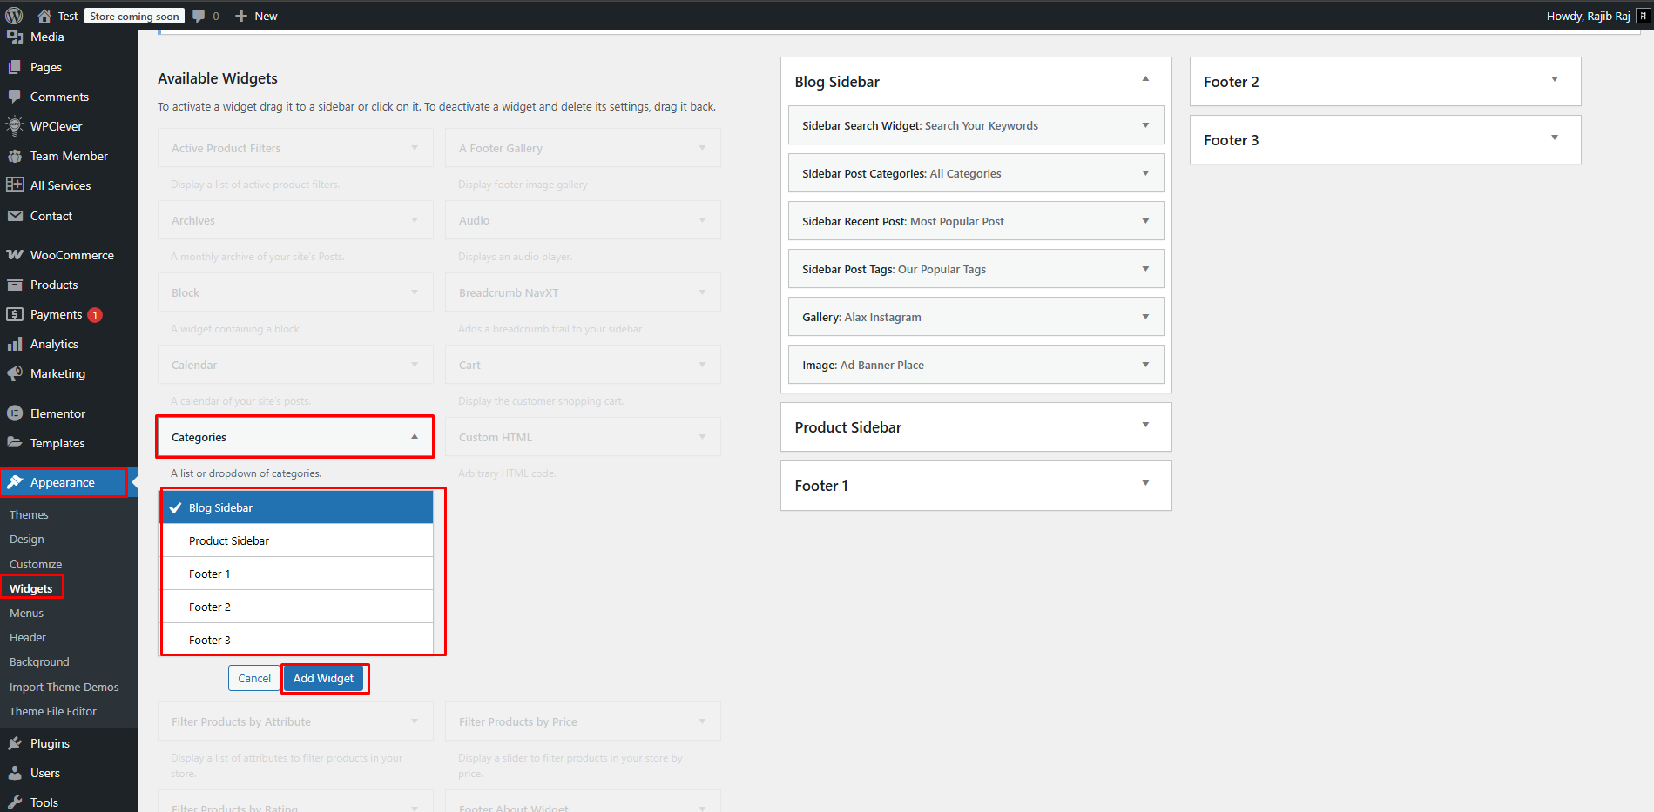This screenshot has width=1654, height=812.
Task: Click the Elementor logo icon
Action: coord(15,413)
